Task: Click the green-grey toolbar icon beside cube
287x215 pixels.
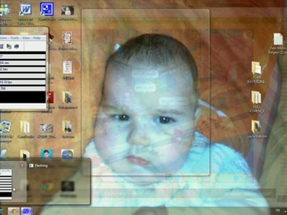Action: (x=9, y=47)
